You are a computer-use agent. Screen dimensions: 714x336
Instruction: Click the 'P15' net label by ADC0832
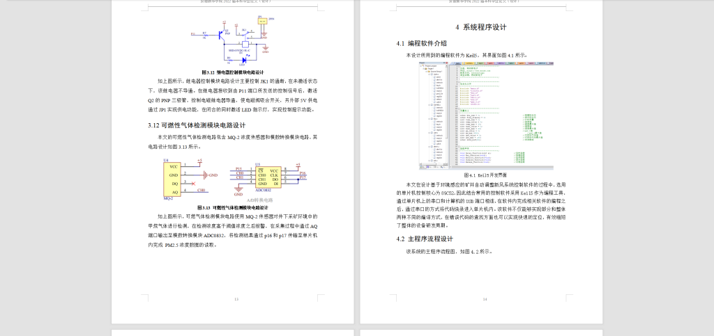[x=238, y=168]
